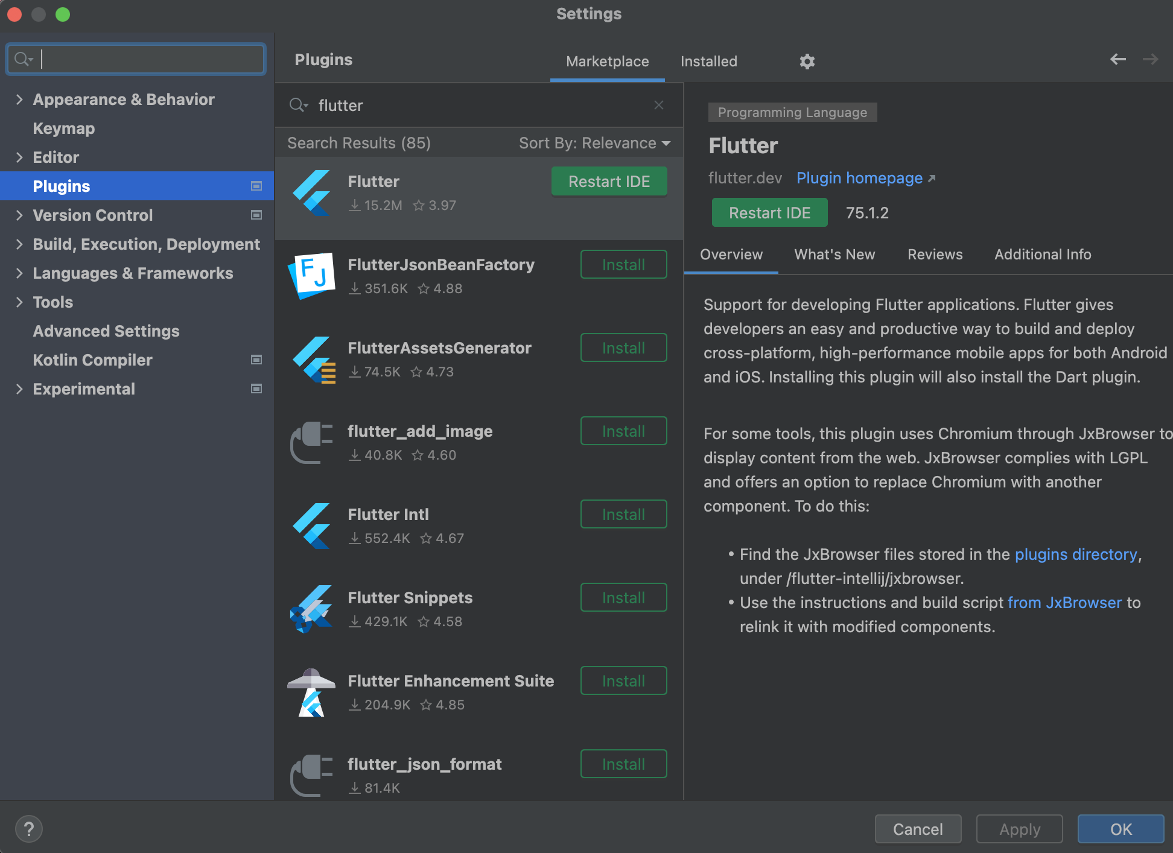Install the flutter_add_image plugin
1173x853 pixels.
pyautogui.click(x=624, y=431)
